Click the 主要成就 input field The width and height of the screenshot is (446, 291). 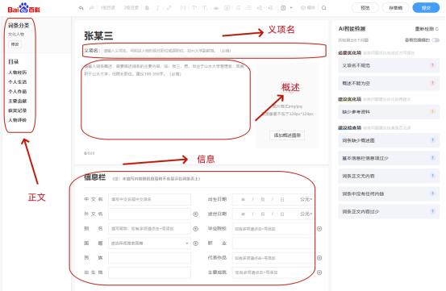(x=273, y=272)
